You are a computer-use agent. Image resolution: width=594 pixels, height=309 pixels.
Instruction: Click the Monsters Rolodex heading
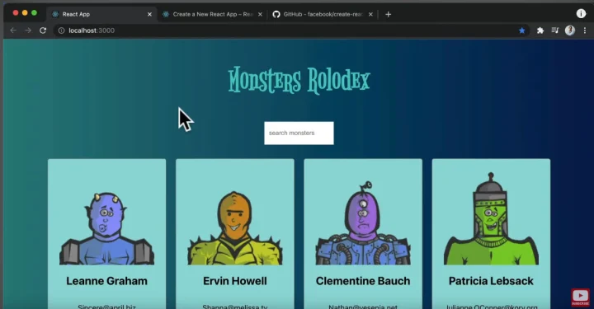coord(299,80)
